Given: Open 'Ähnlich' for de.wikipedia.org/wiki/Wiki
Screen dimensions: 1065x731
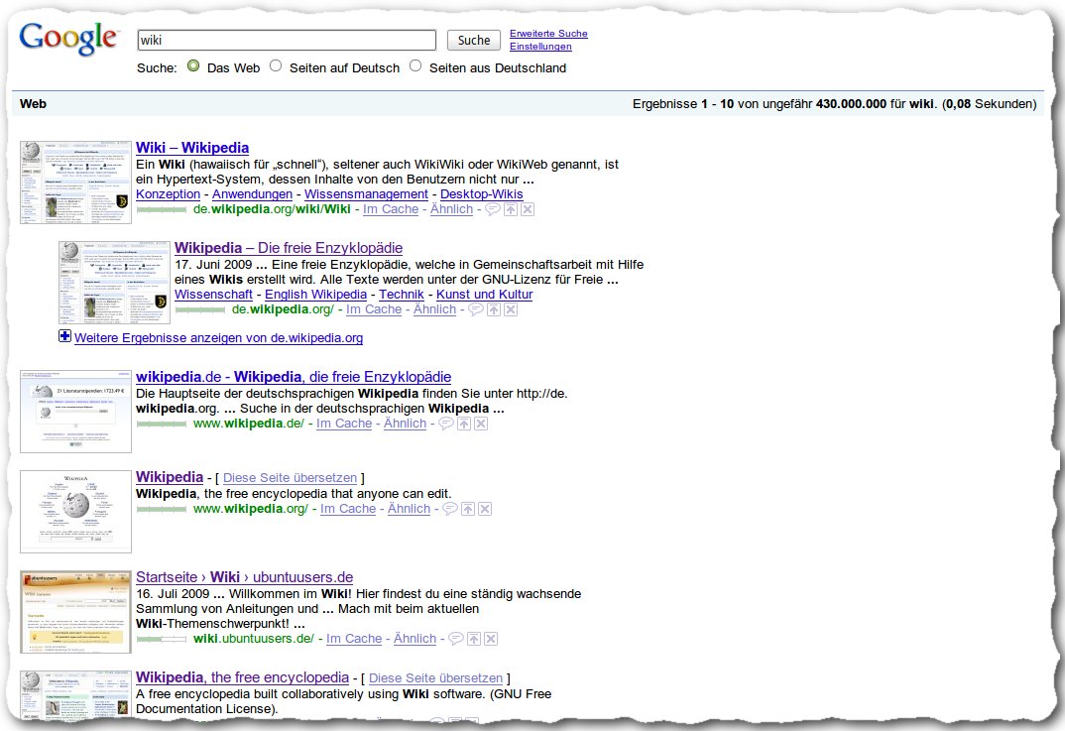Looking at the screenshot, I should click(451, 209).
